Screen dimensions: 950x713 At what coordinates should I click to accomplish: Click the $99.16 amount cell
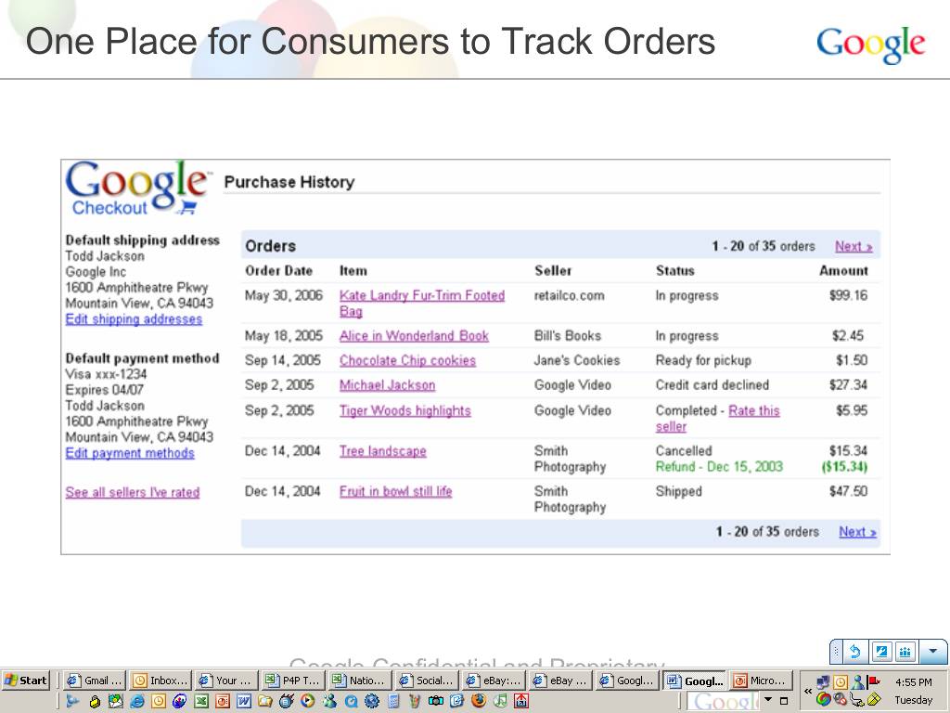tap(848, 295)
